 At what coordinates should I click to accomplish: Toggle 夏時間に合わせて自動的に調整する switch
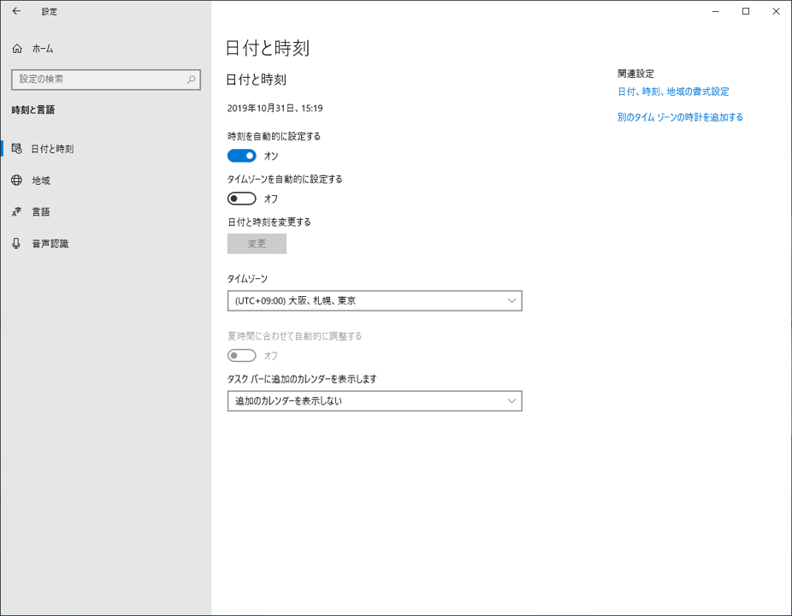tap(241, 355)
